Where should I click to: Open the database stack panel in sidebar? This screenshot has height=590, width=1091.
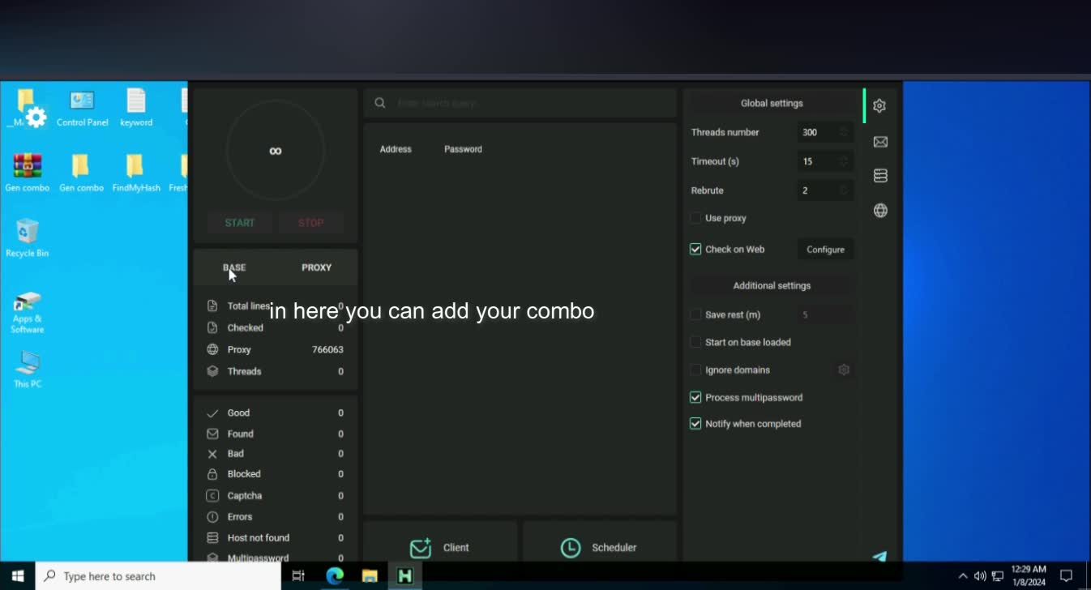click(880, 176)
